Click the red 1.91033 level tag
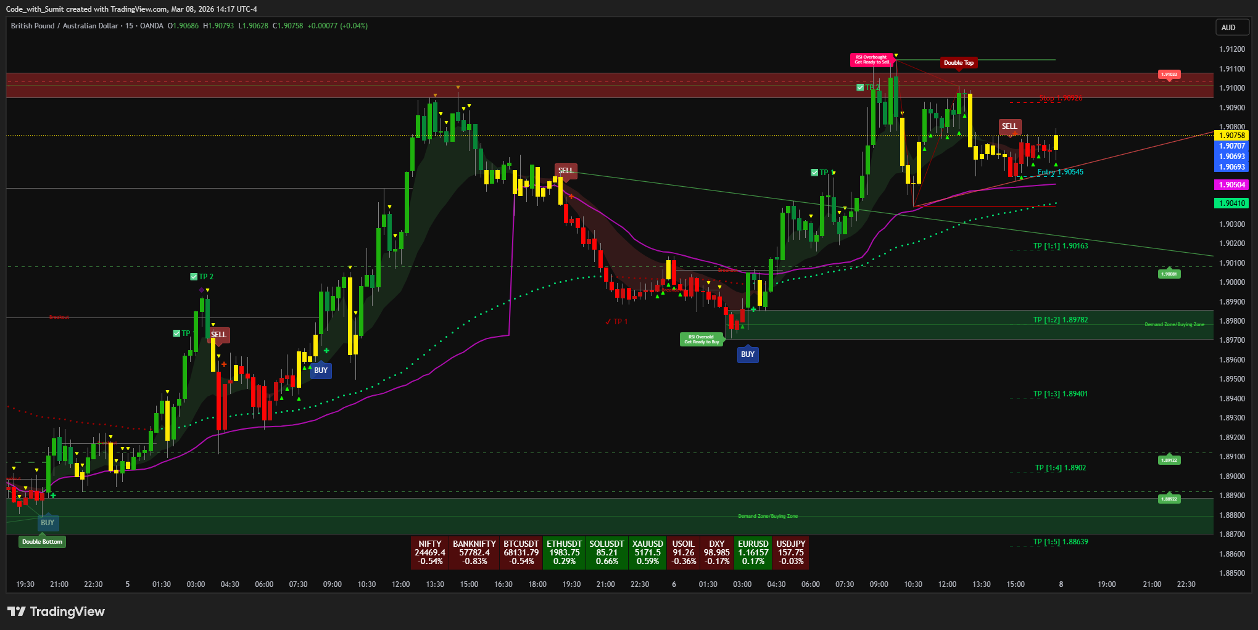Viewport: 1258px width, 630px height. (1169, 75)
